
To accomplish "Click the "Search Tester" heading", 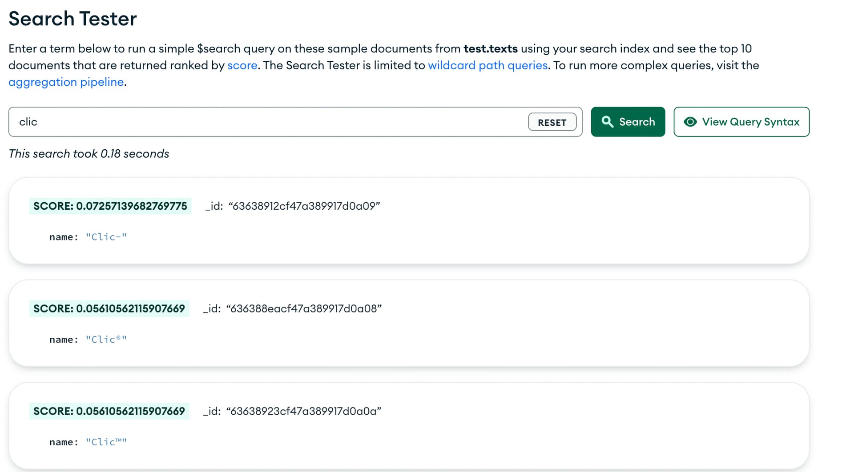I will point(73,19).
